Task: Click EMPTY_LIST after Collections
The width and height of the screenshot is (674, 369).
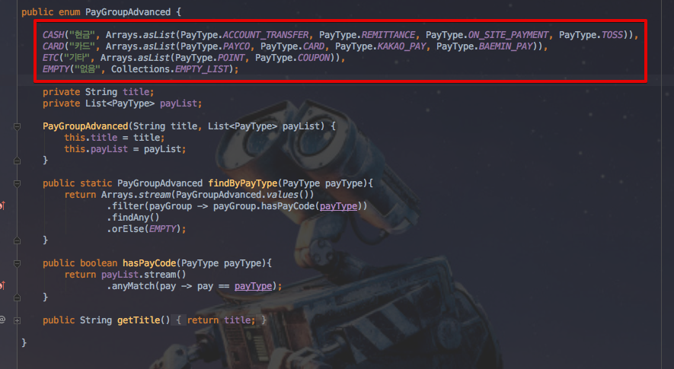Action: [202, 69]
